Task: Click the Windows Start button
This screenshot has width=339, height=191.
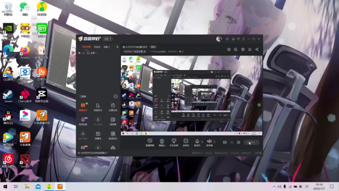Action: click(x=5, y=186)
